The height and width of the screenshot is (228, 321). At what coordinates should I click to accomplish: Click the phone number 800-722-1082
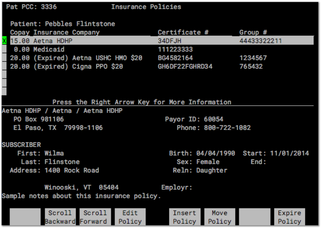pos(227,128)
